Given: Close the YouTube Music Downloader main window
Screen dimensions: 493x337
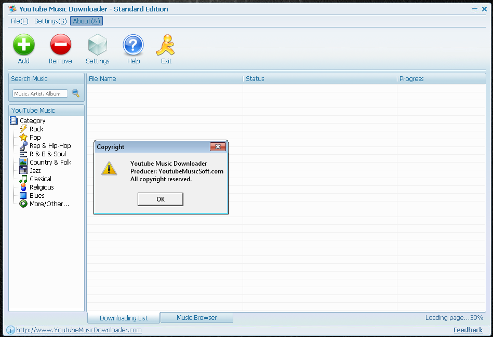Looking at the screenshot, I should (x=485, y=9).
